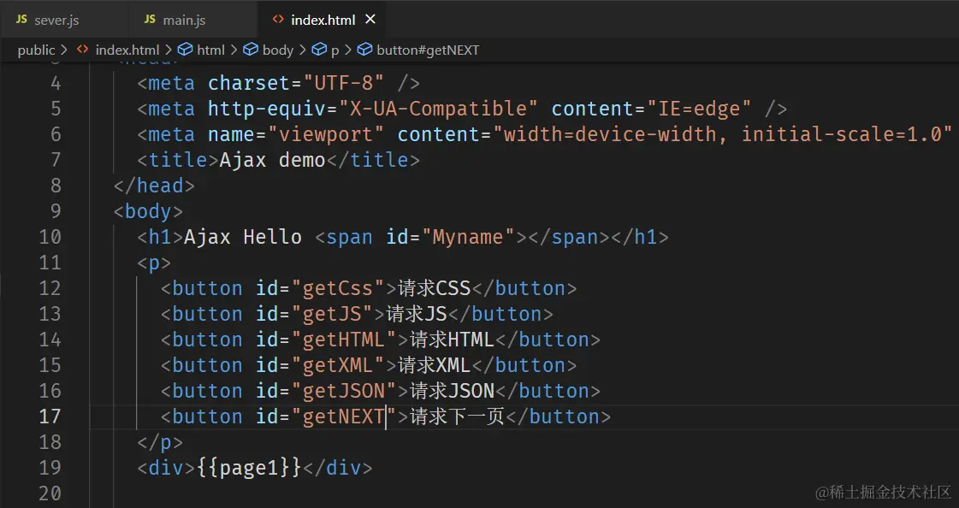Click line number 11 in the gutter
959x508 pixels.
tap(50, 263)
